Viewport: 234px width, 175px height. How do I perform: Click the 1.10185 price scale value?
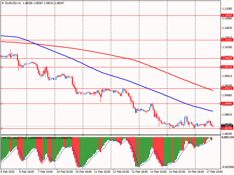(x=227, y=47)
